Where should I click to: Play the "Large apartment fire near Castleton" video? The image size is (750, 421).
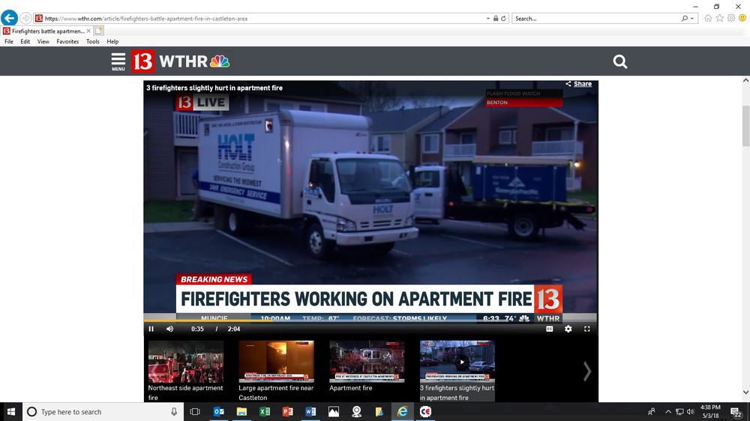(276, 362)
